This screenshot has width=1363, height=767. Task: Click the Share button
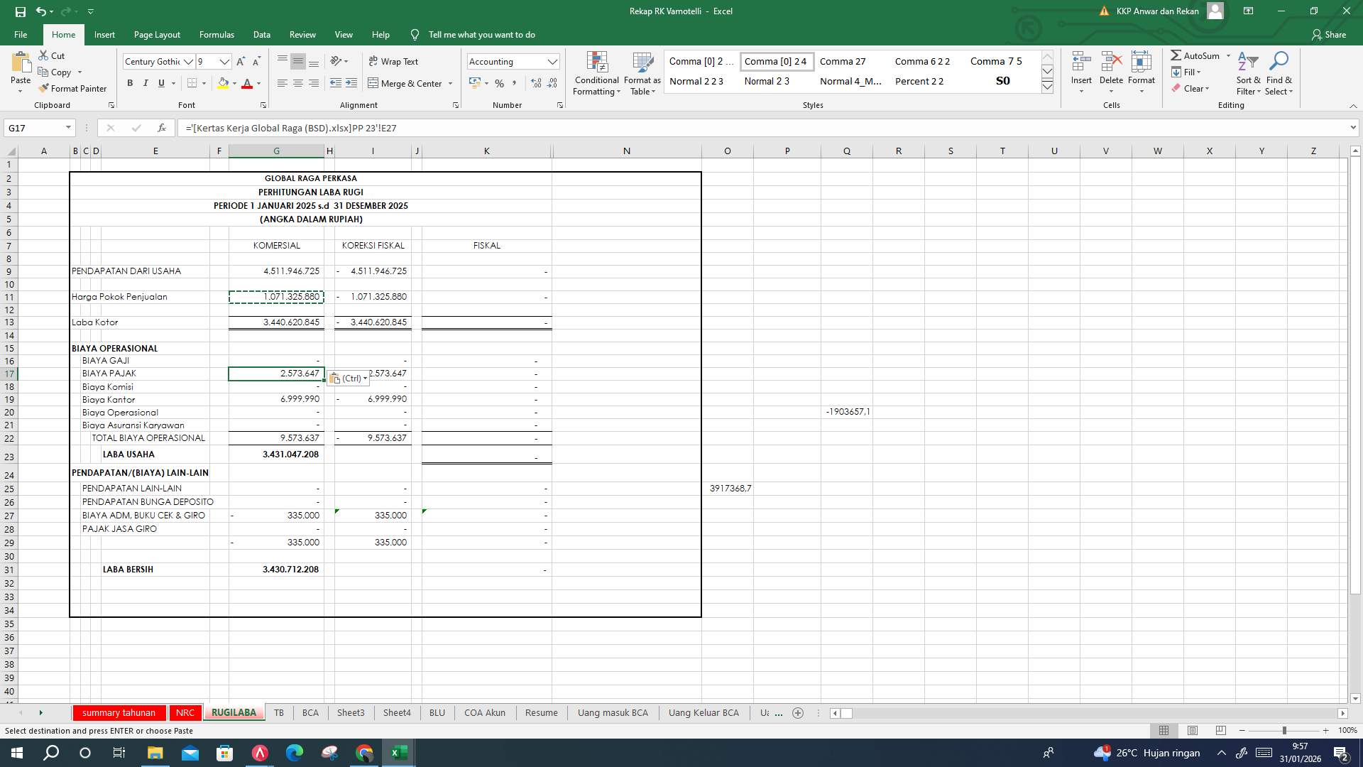pyautogui.click(x=1330, y=34)
